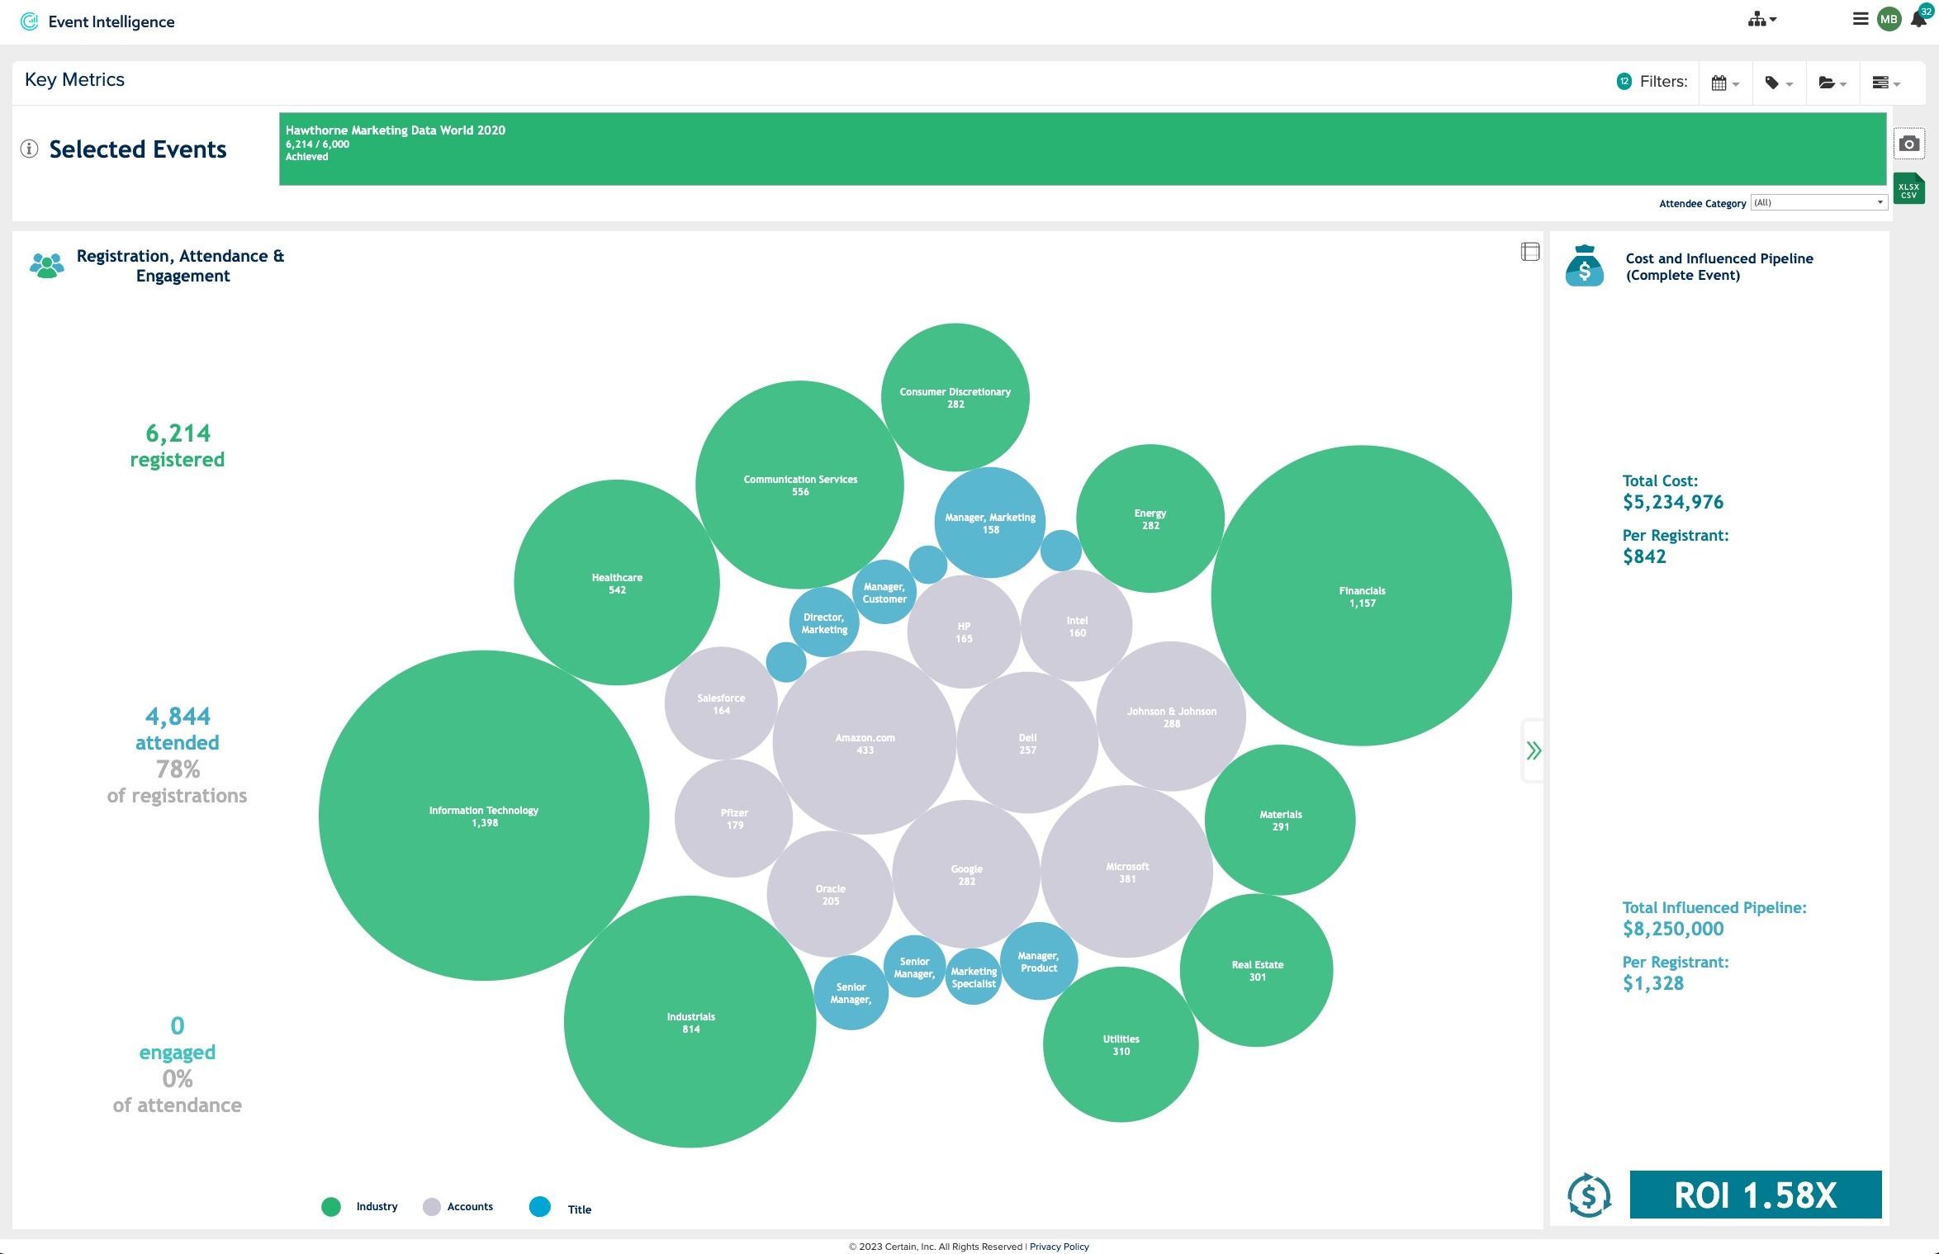
Task: Select the Consumer Discretionary 282 bubble
Action: click(955, 397)
